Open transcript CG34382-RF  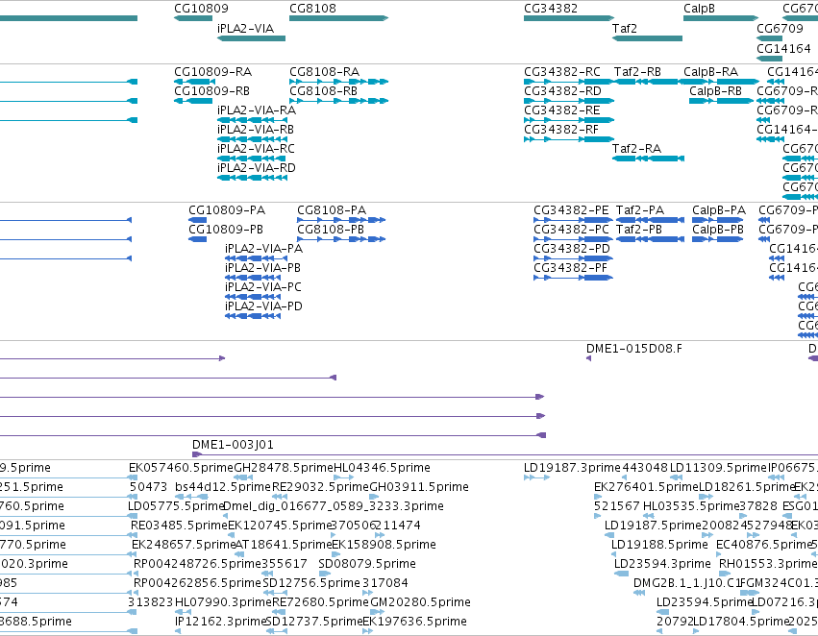point(569,139)
